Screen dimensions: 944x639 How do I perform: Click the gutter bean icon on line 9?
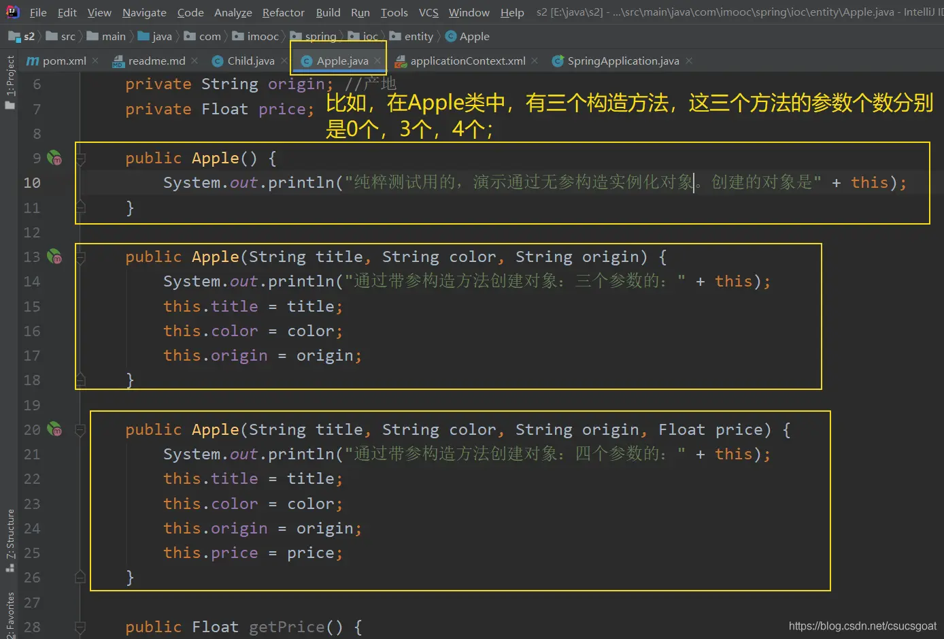click(54, 158)
